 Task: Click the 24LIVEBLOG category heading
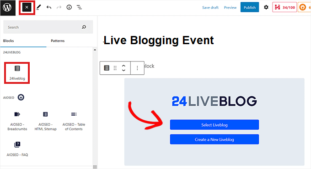[12, 52]
